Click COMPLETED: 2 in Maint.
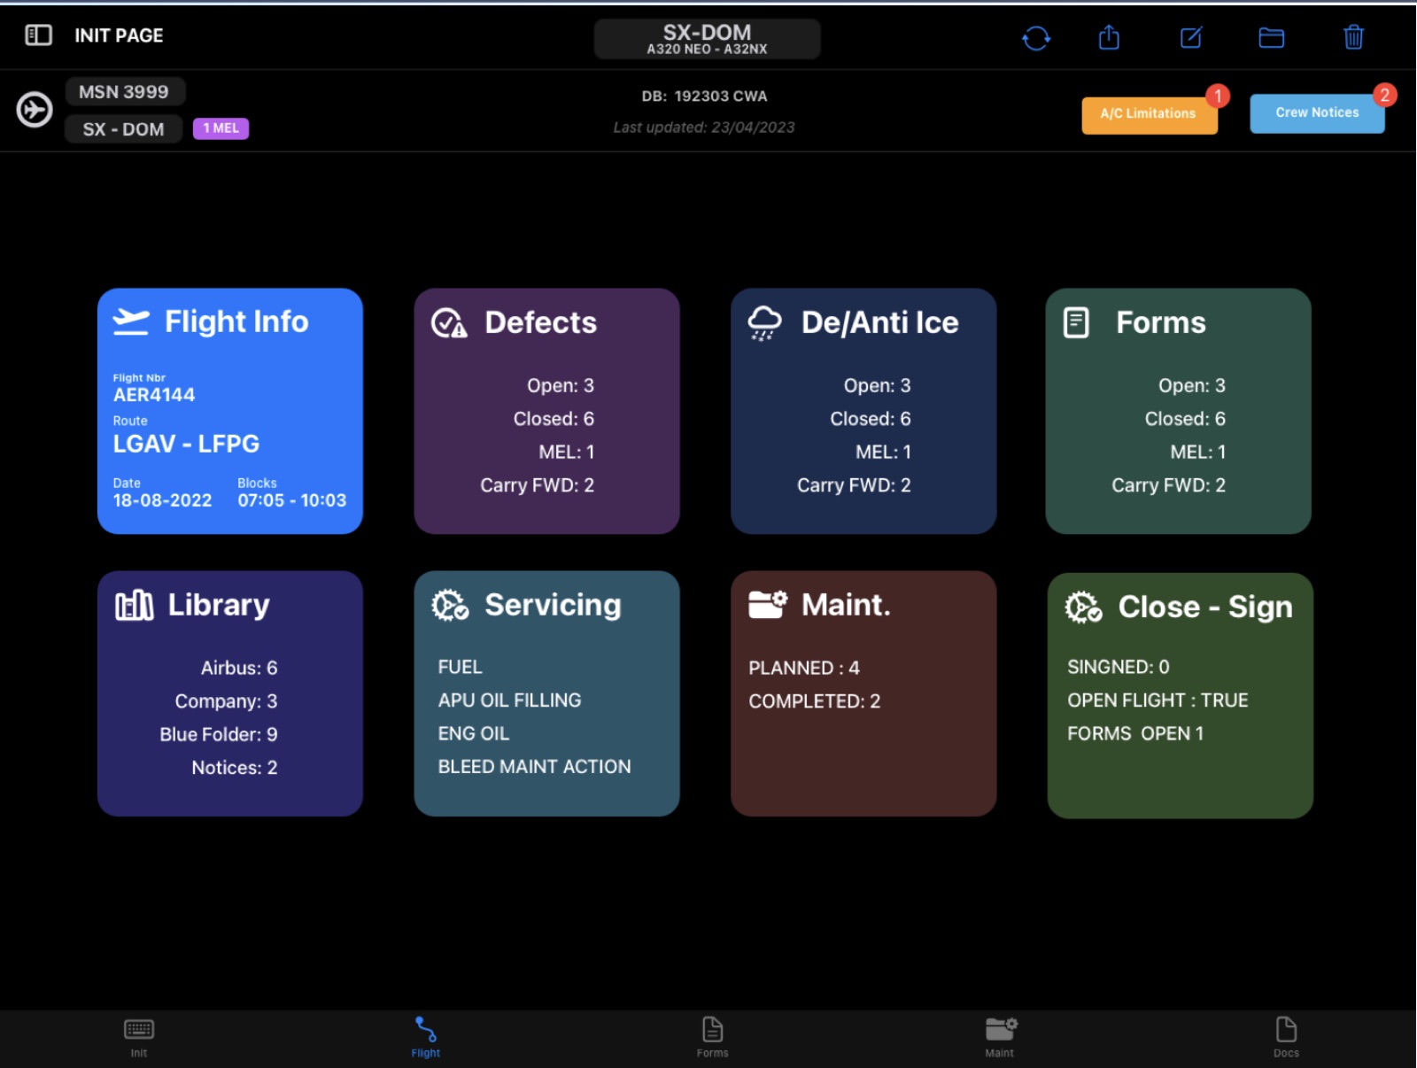 pos(815,701)
